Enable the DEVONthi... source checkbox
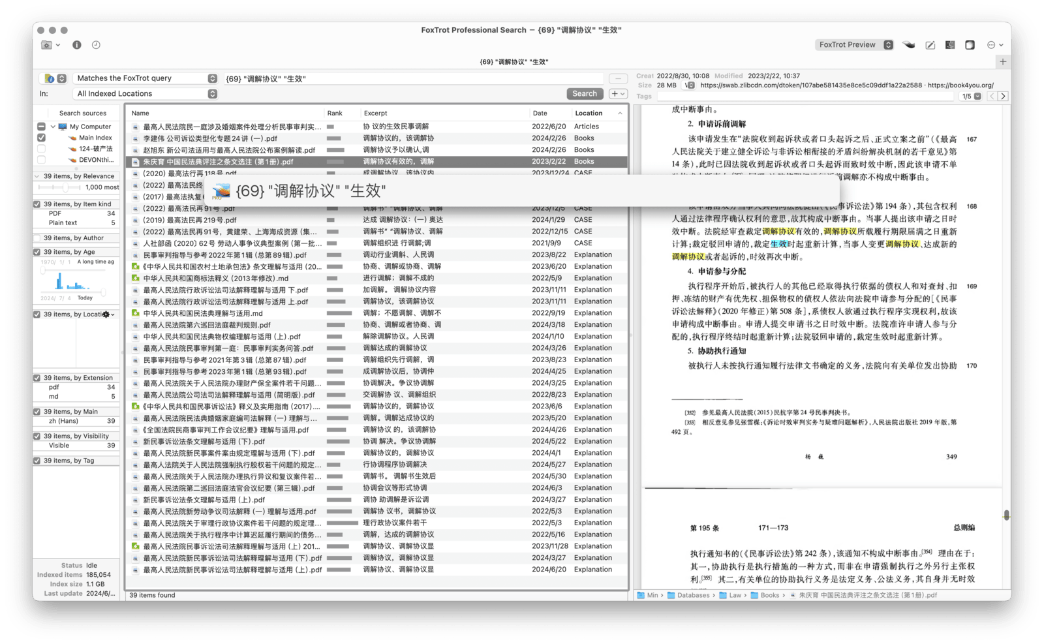This screenshot has width=1044, height=644. [41, 160]
